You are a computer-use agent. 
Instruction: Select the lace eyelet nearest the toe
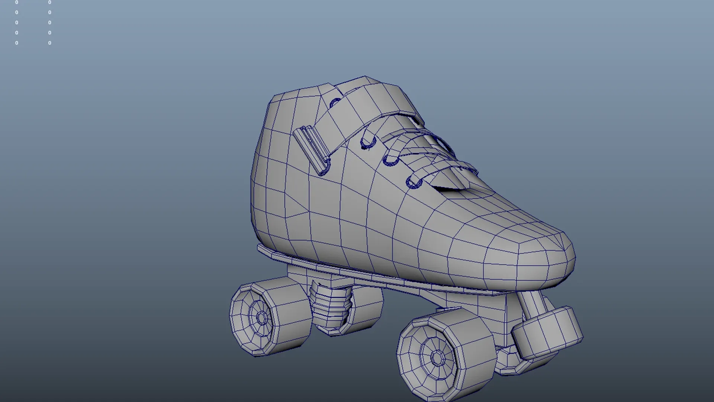[414, 182]
